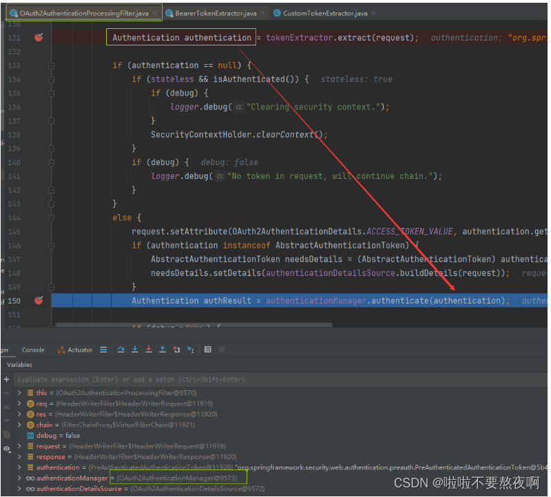Close the CustomTokenExtractor.java tab
The height and width of the screenshot is (497, 551).
(x=374, y=13)
